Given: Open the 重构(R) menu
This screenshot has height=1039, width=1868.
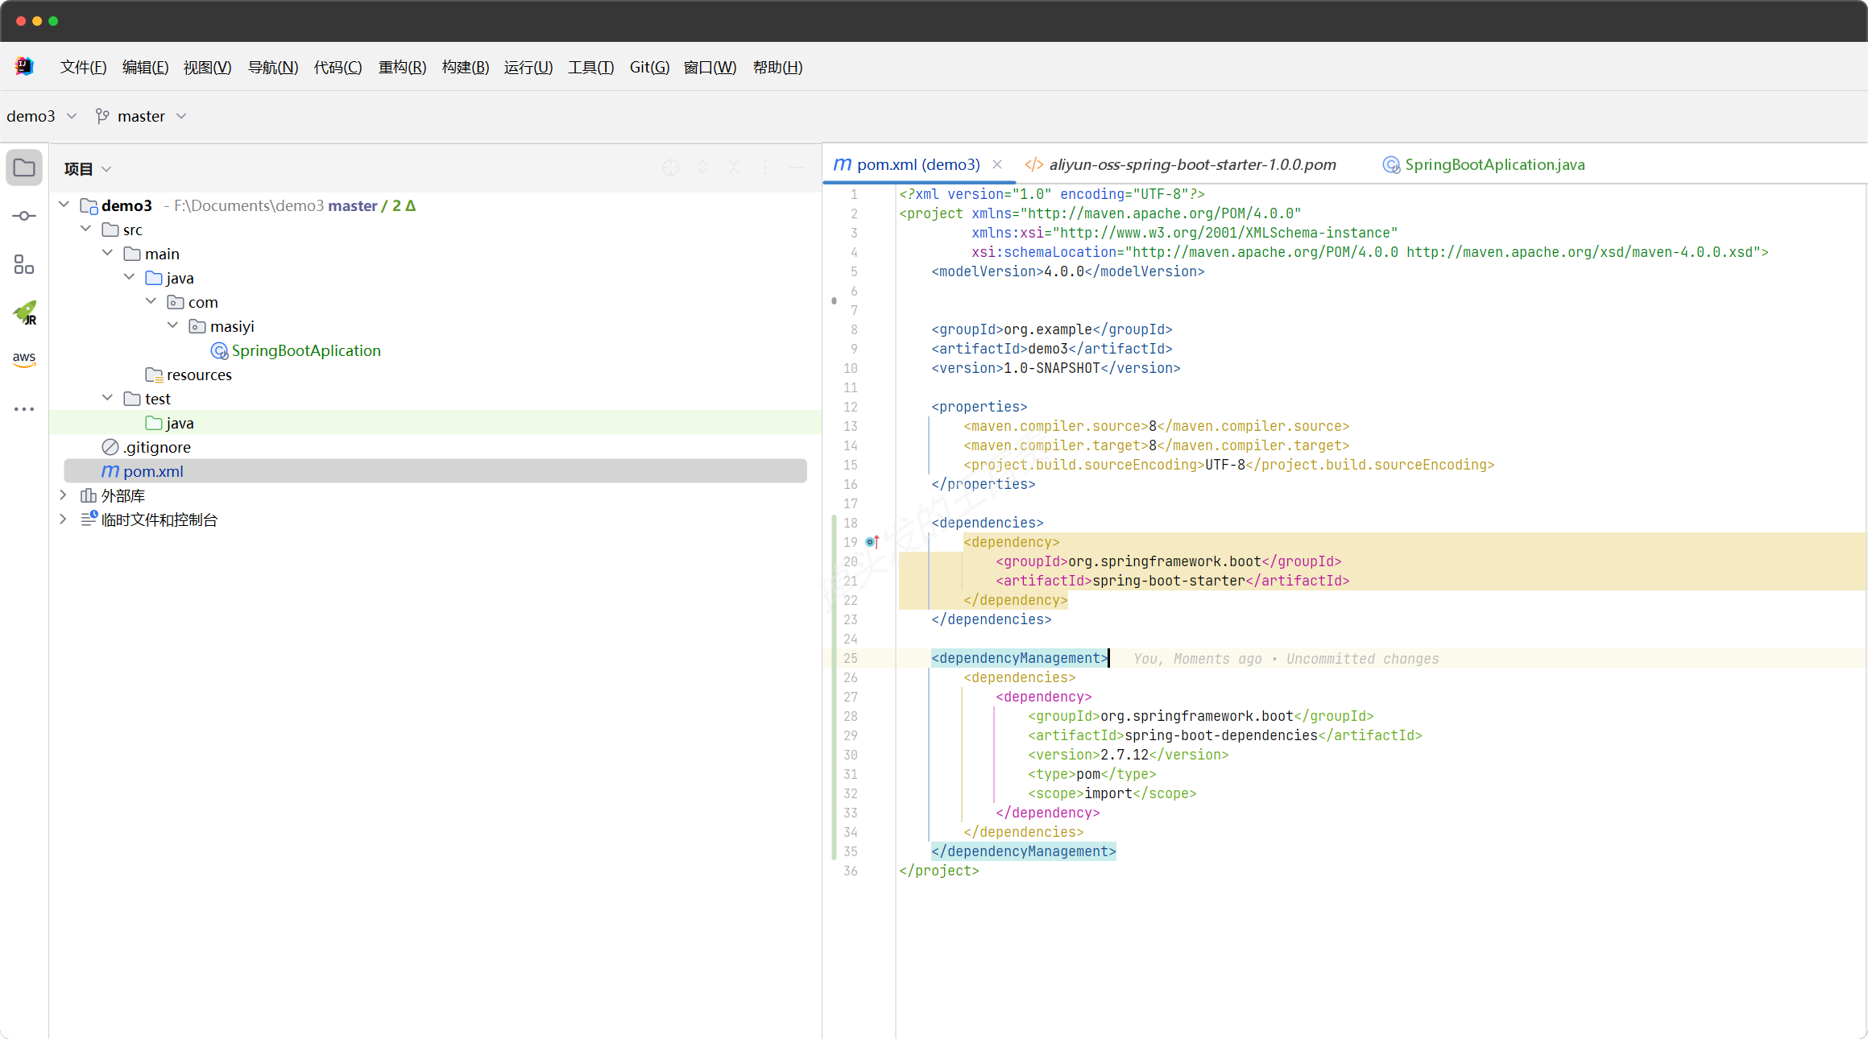Looking at the screenshot, I should pyautogui.click(x=402, y=67).
